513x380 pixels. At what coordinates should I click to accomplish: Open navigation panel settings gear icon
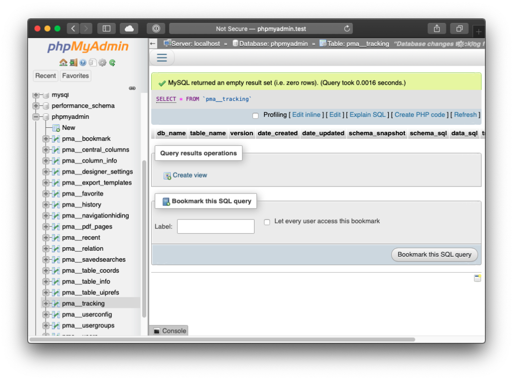(102, 63)
